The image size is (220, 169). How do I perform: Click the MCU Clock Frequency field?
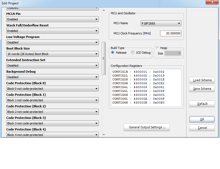[x=171, y=33]
